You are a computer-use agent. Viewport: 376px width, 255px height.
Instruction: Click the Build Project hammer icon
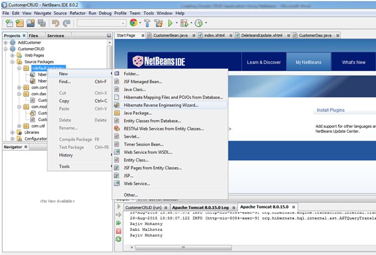(x=147, y=23)
